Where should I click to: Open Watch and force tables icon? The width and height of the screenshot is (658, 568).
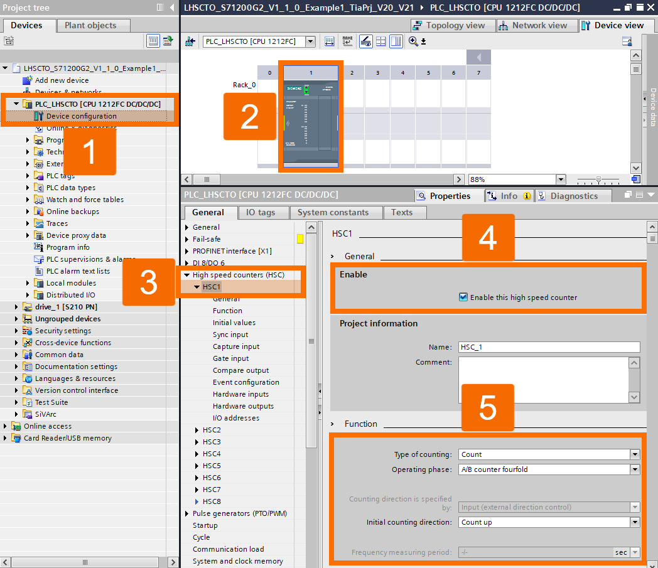pyautogui.click(x=38, y=200)
